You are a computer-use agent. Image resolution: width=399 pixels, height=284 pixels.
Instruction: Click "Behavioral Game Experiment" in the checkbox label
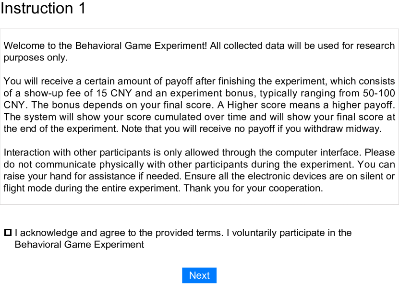tap(79, 245)
